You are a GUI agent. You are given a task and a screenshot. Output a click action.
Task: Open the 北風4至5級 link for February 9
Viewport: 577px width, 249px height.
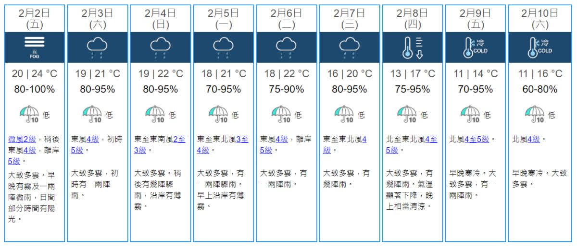(477, 139)
